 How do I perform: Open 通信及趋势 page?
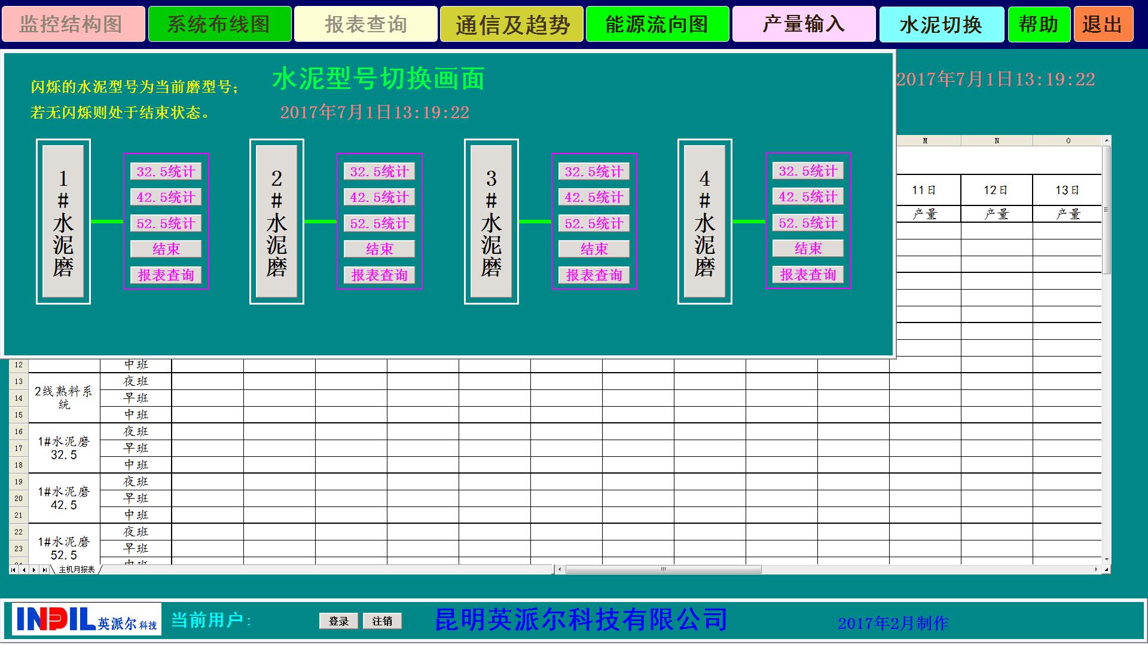pos(511,24)
